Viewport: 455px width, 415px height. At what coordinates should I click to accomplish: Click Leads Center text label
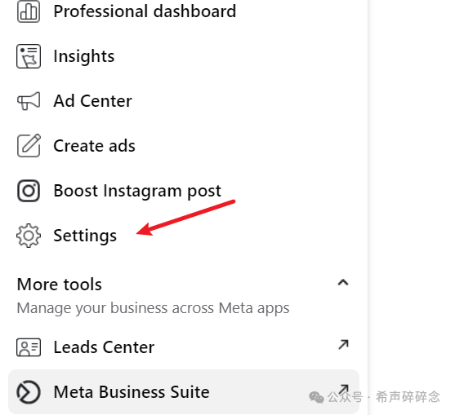(104, 347)
